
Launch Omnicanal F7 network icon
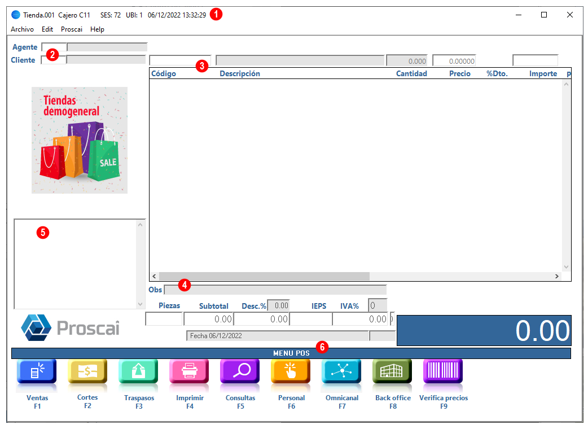pyautogui.click(x=341, y=371)
